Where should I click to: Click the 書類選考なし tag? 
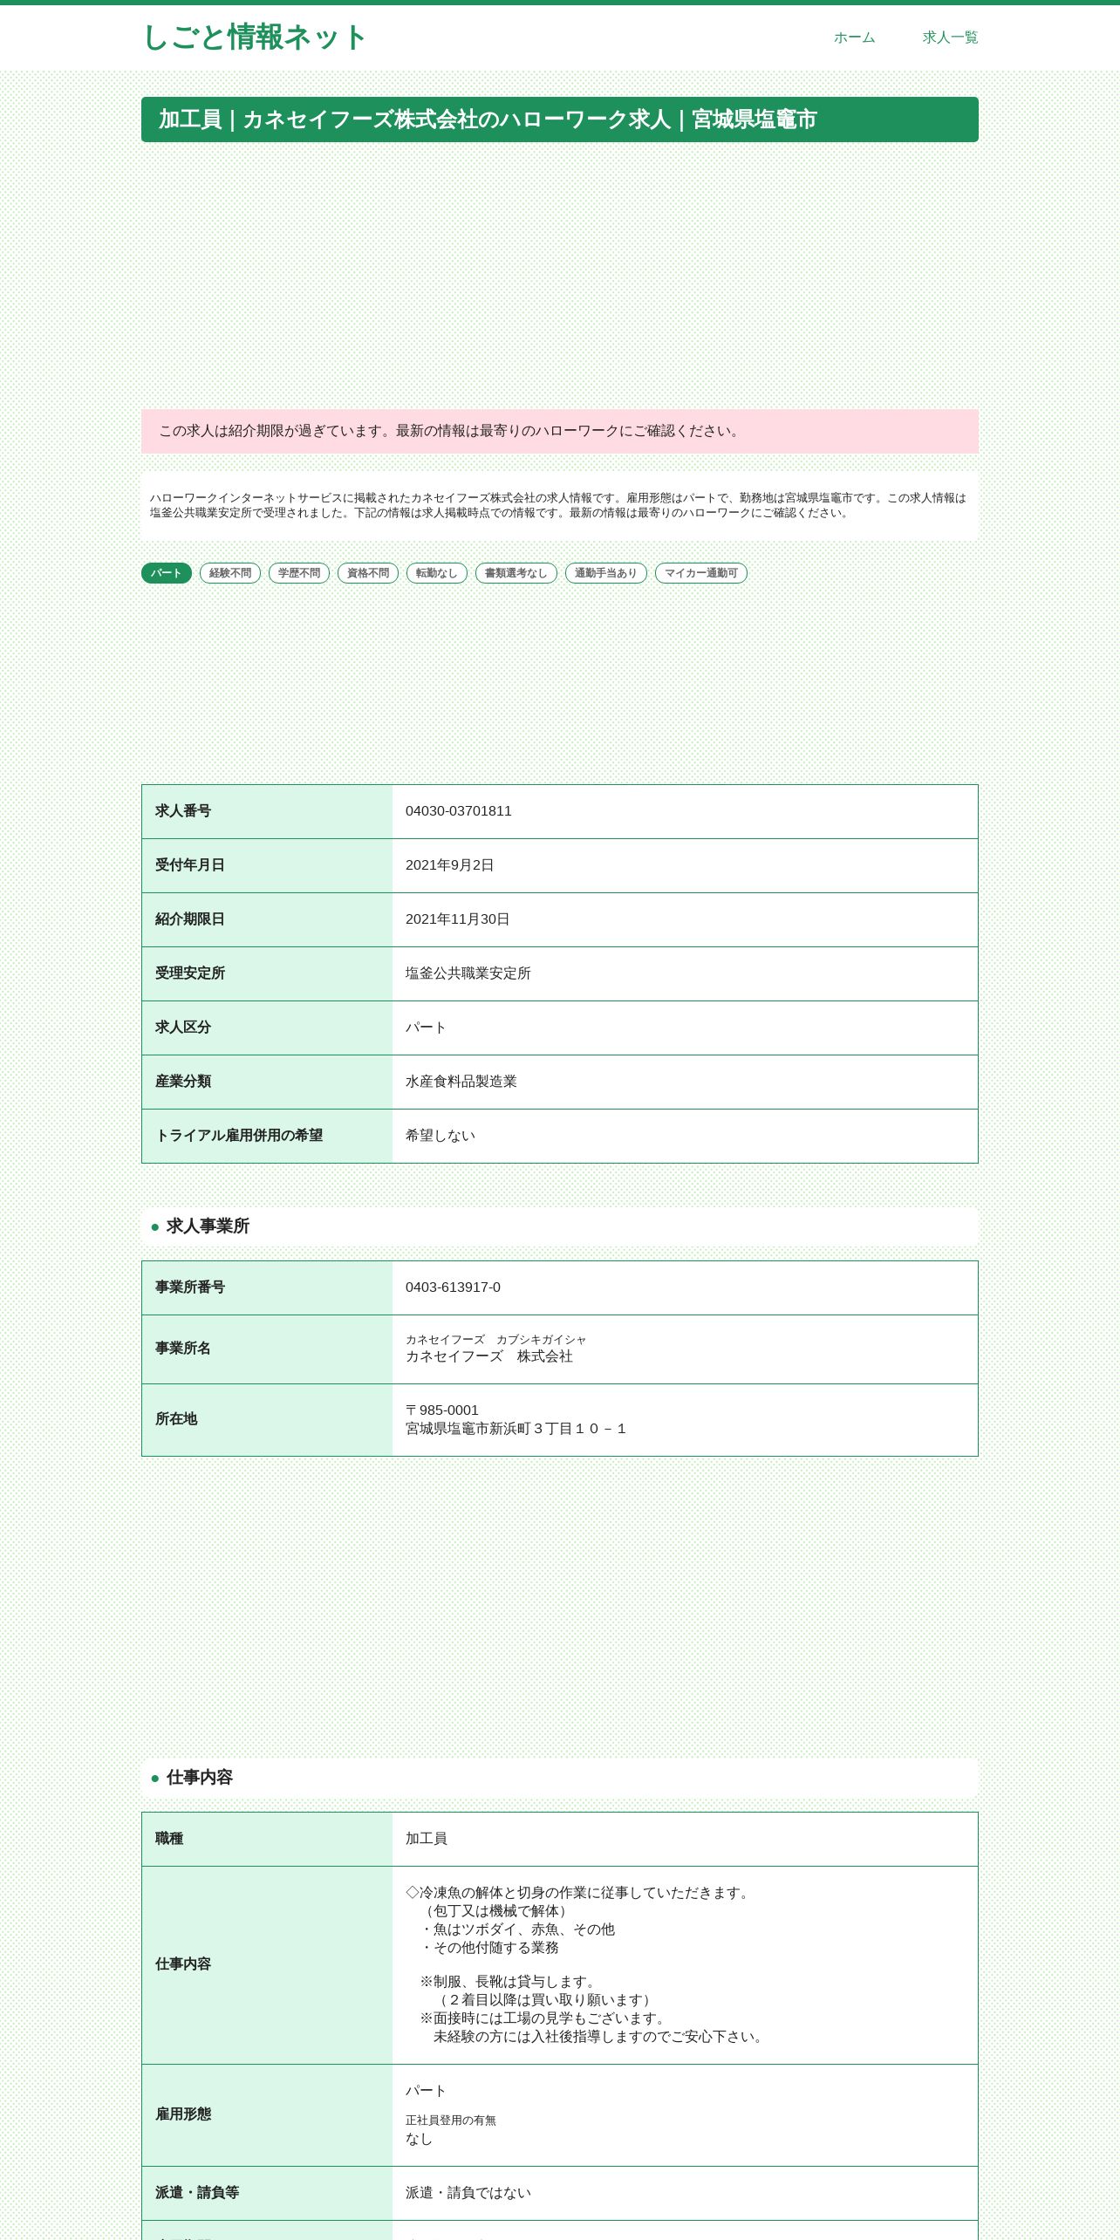tap(516, 573)
